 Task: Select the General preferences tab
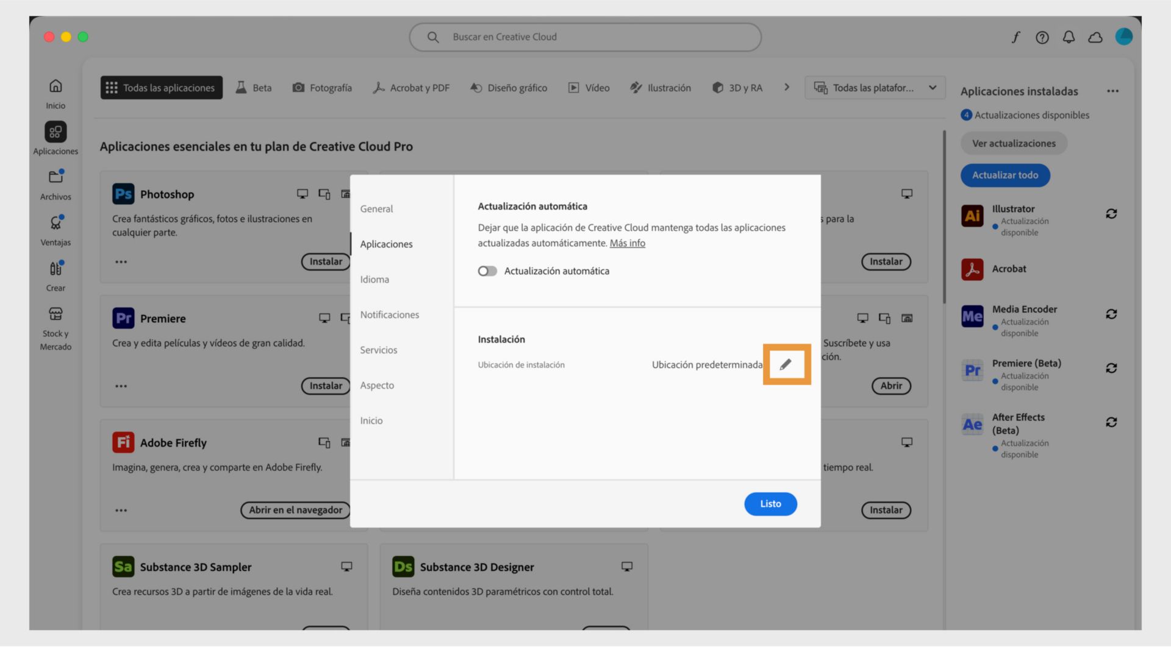pos(376,209)
